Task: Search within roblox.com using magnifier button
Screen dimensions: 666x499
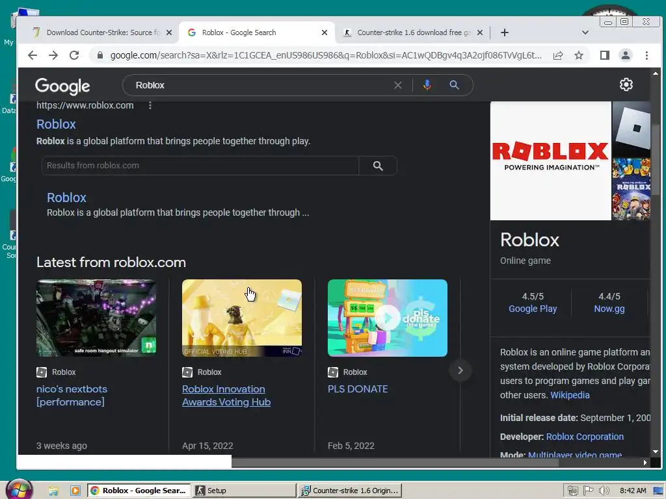Action: tap(378, 166)
